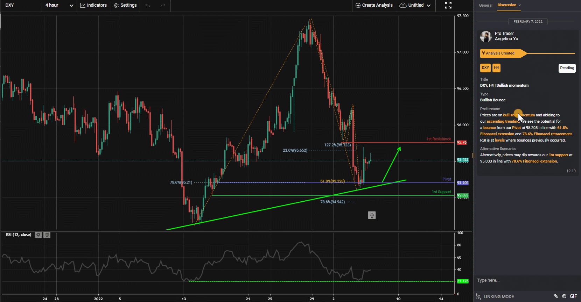Click the RSI (12, close) indicator title
The height and width of the screenshot is (302, 581).
19,235
